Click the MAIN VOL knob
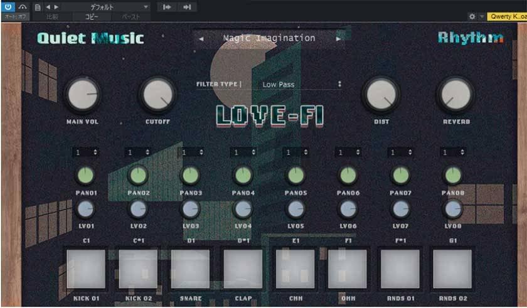The height and width of the screenshot is (308, 527). (83, 95)
